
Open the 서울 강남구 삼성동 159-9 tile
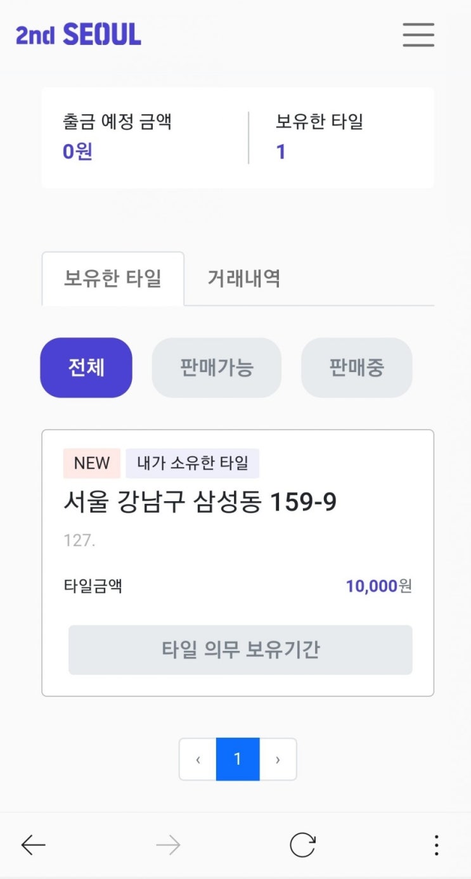pyautogui.click(x=200, y=503)
